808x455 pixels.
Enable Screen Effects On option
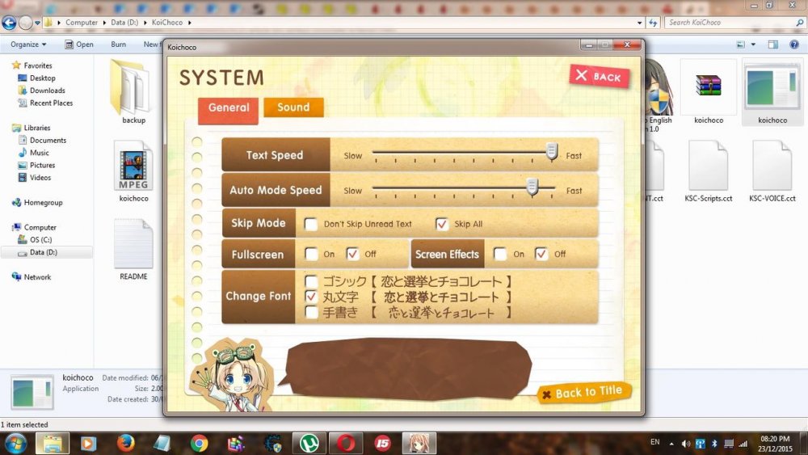[501, 254]
